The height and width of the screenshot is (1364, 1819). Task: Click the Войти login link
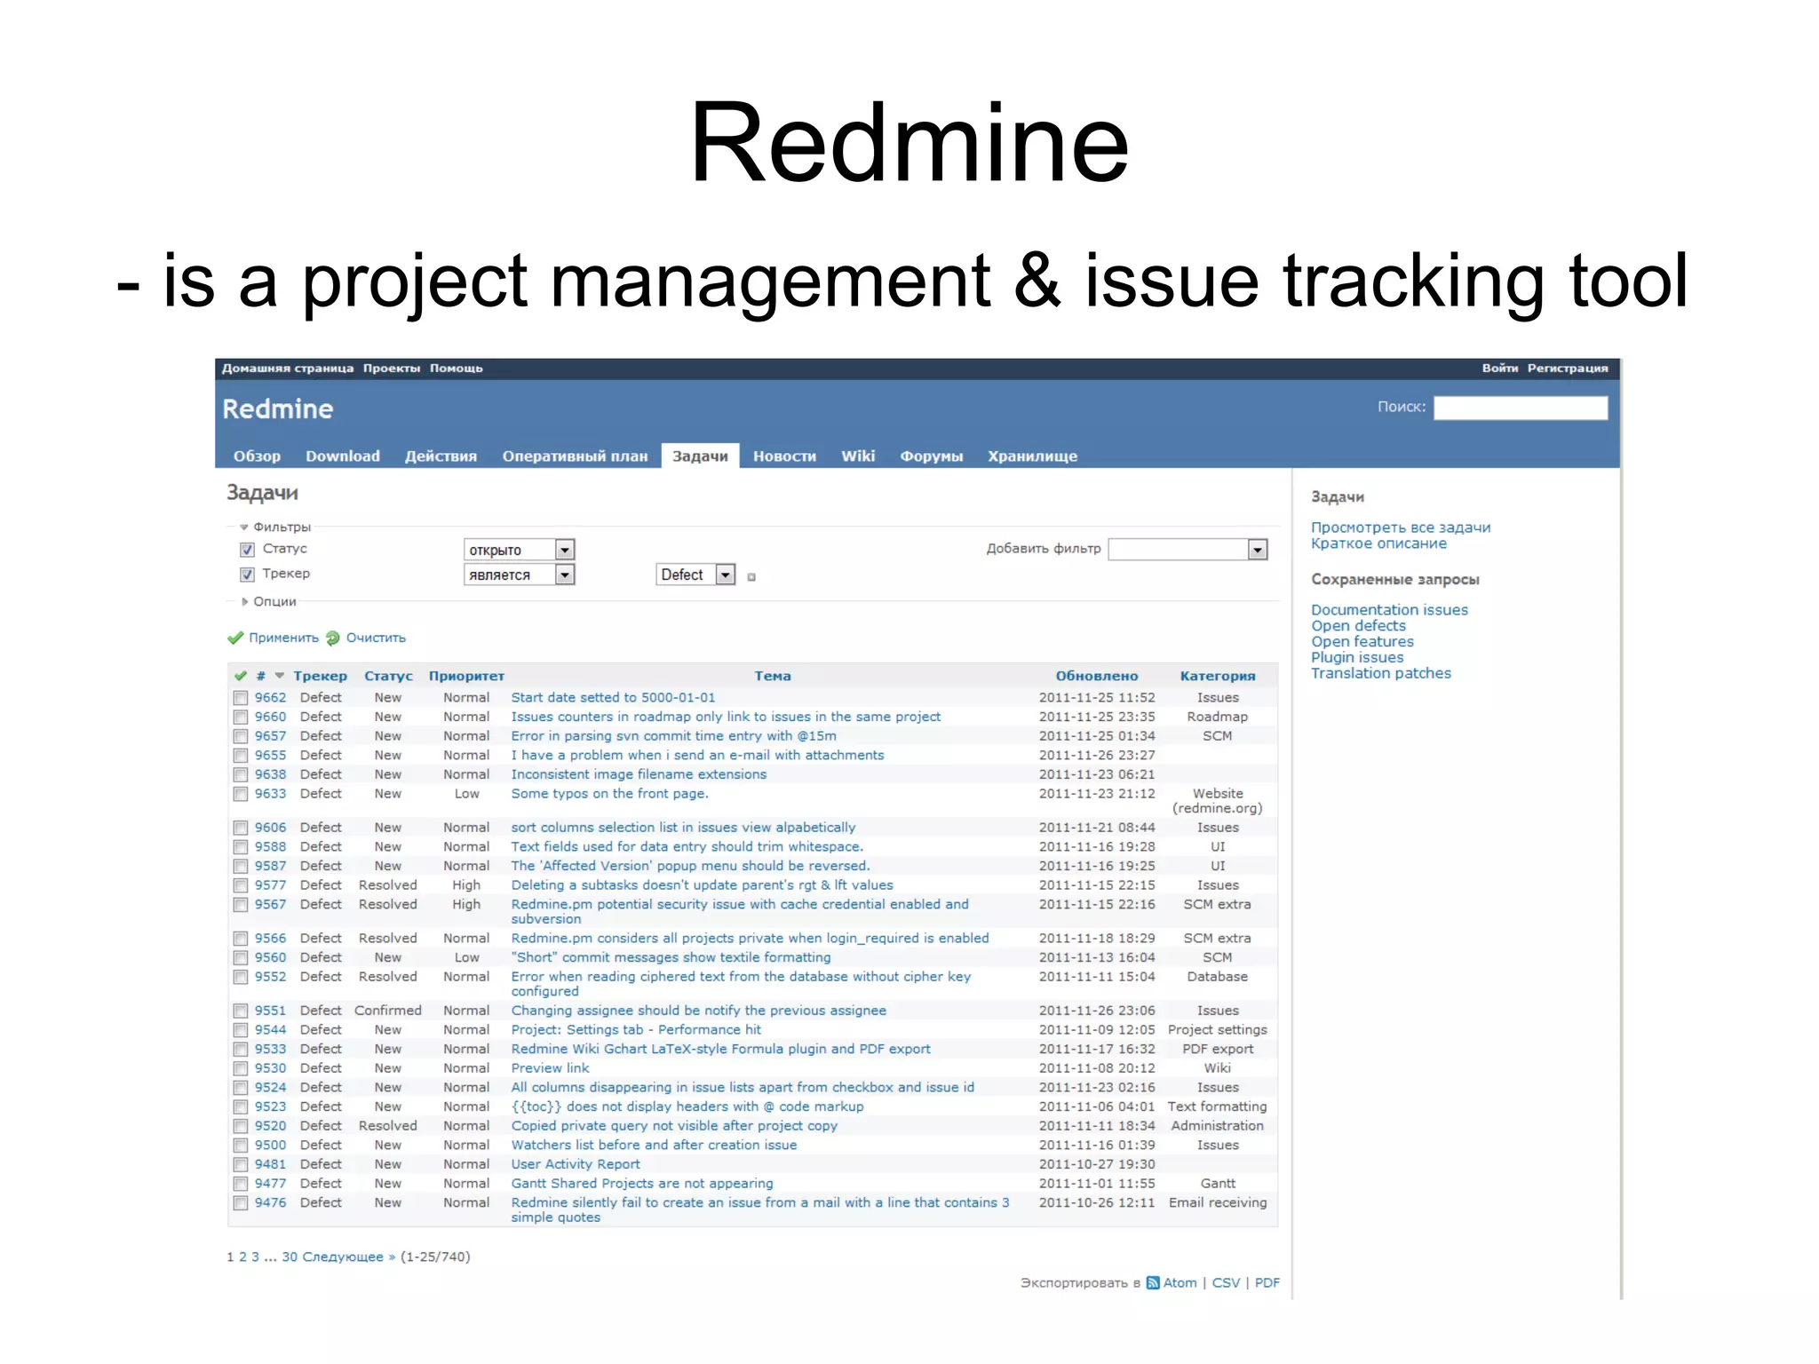tap(1499, 369)
